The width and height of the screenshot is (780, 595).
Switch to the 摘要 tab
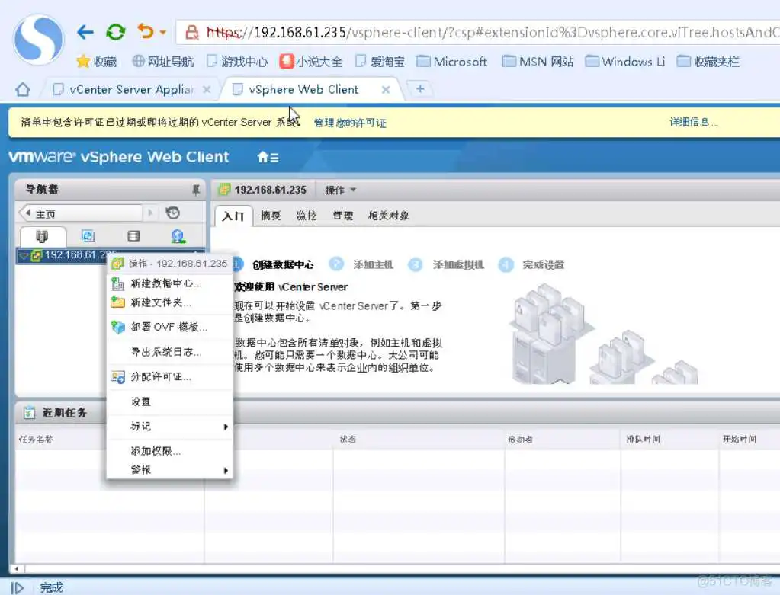click(x=271, y=216)
